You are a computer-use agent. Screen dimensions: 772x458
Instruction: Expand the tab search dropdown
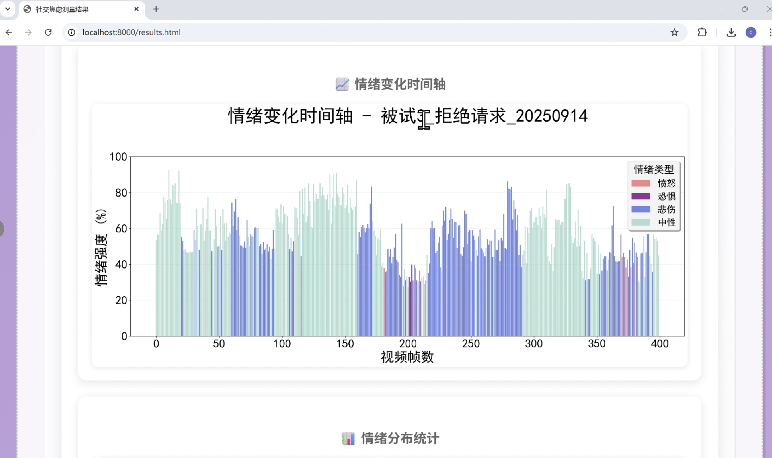tap(8, 9)
